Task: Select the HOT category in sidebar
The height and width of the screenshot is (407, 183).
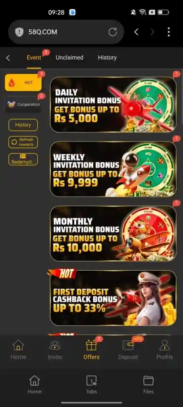Action: (x=23, y=83)
